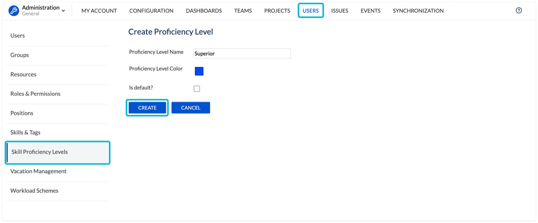The width and height of the screenshot is (538, 223).
Task: Open the My Account tab
Action: click(x=99, y=11)
